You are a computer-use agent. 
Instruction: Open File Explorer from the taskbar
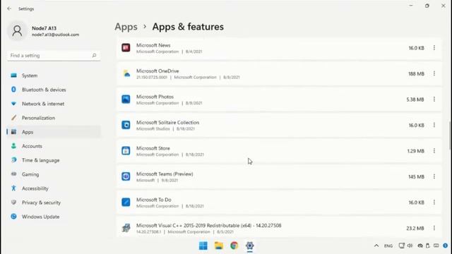(219, 246)
